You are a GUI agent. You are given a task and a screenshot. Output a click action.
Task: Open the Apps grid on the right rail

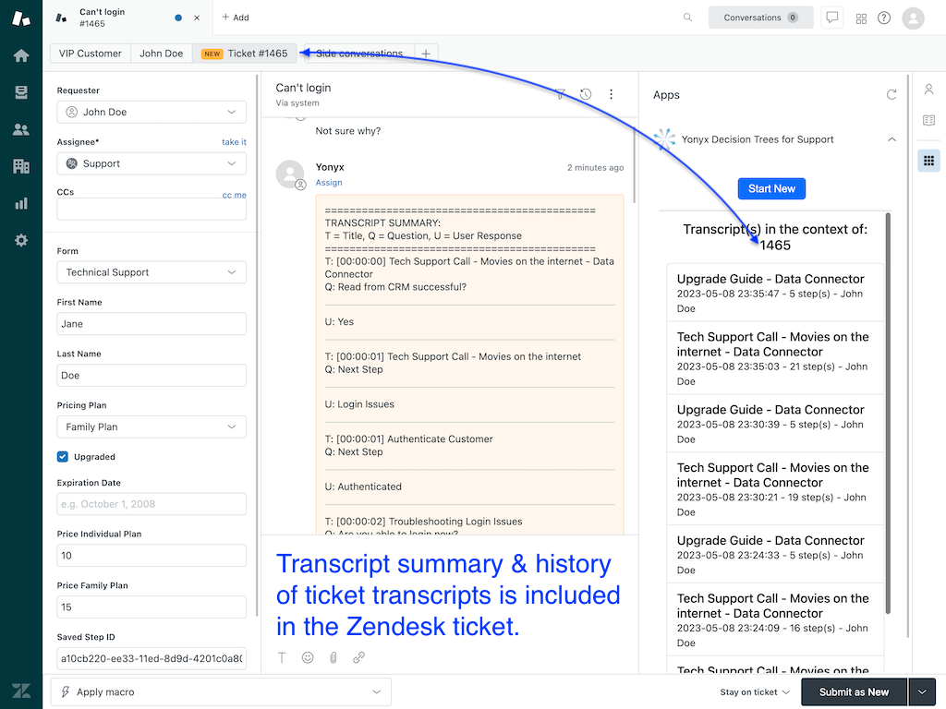coord(928,161)
